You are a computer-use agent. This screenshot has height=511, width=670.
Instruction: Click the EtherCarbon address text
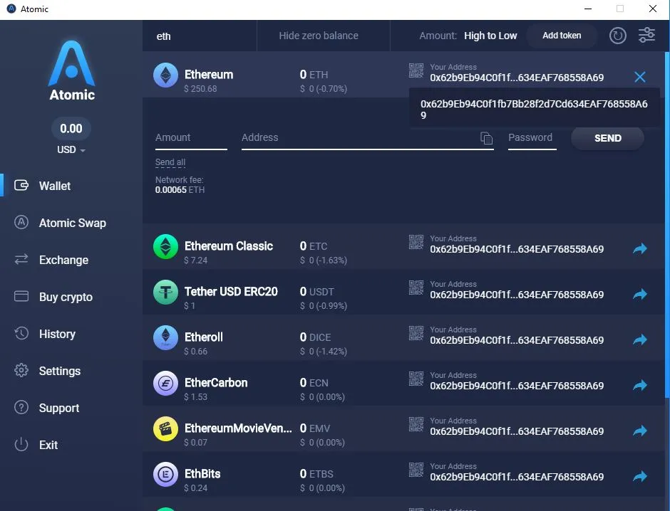coord(517,386)
